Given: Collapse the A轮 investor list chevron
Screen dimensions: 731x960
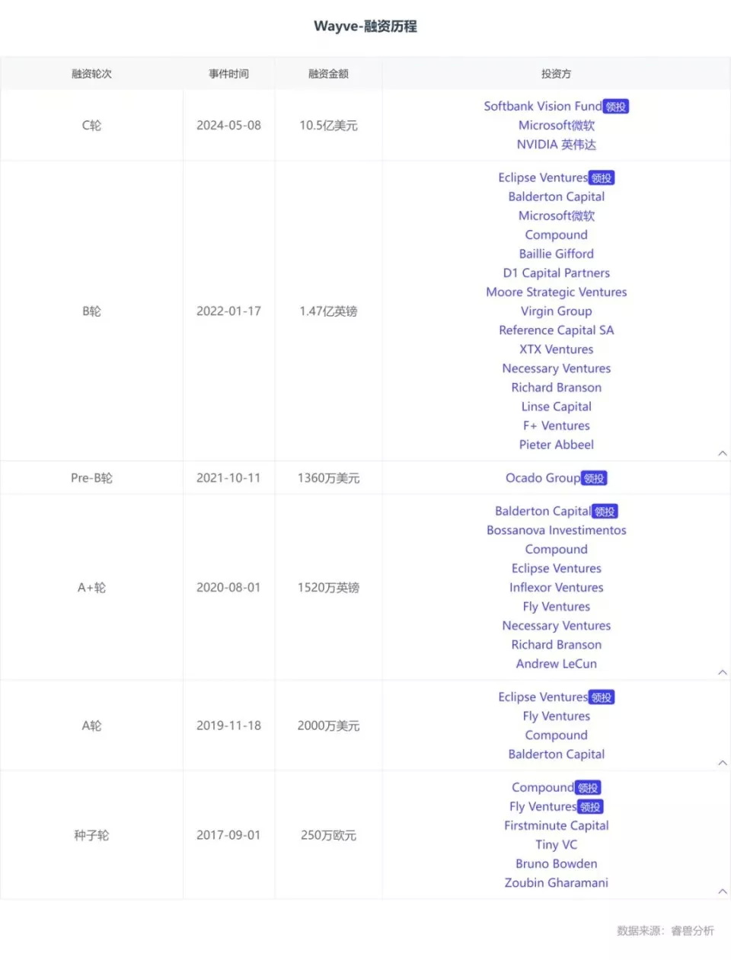Looking at the screenshot, I should point(723,763).
